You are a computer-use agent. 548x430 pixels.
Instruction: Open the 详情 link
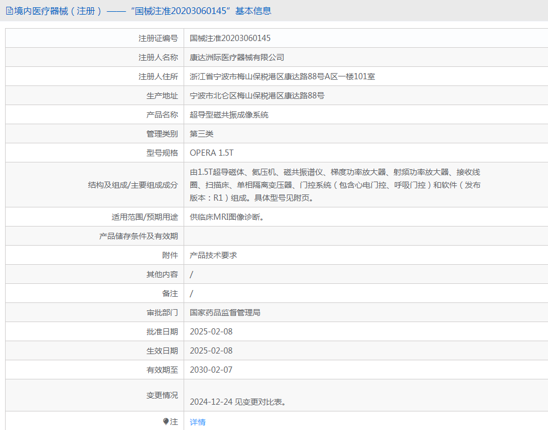198,422
